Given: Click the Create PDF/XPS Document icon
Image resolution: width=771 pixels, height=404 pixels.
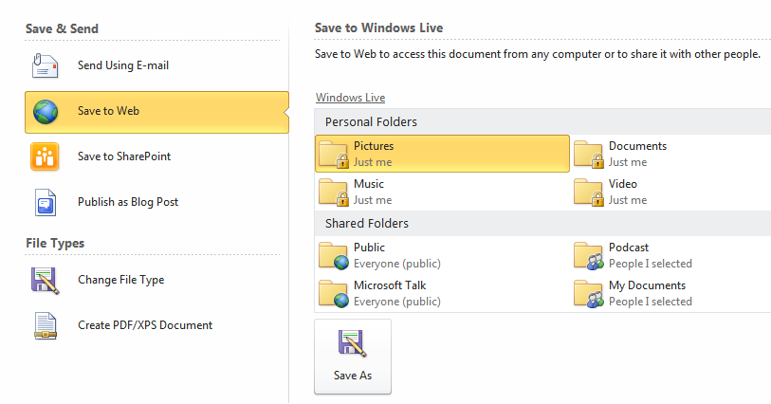Looking at the screenshot, I should coord(46,326).
